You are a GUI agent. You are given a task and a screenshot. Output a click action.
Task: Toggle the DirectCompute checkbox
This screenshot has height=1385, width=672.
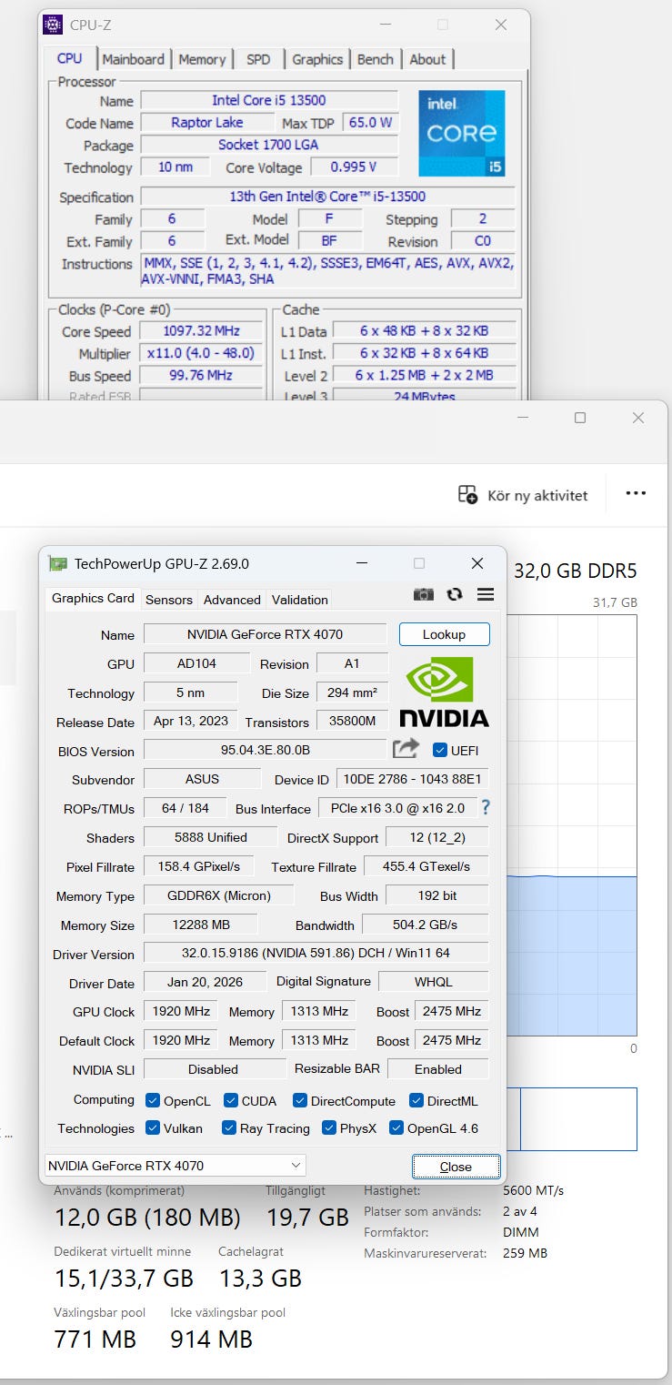[300, 1100]
